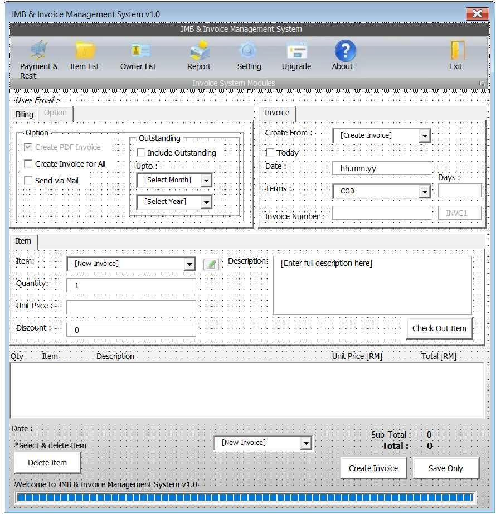The height and width of the screenshot is (514, 496).
Task: Click the Create Invoice button
Action: (x=373, y=468)
